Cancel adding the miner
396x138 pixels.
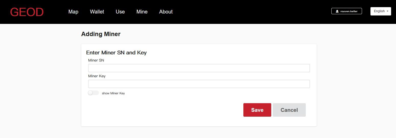tap(289, 110)
